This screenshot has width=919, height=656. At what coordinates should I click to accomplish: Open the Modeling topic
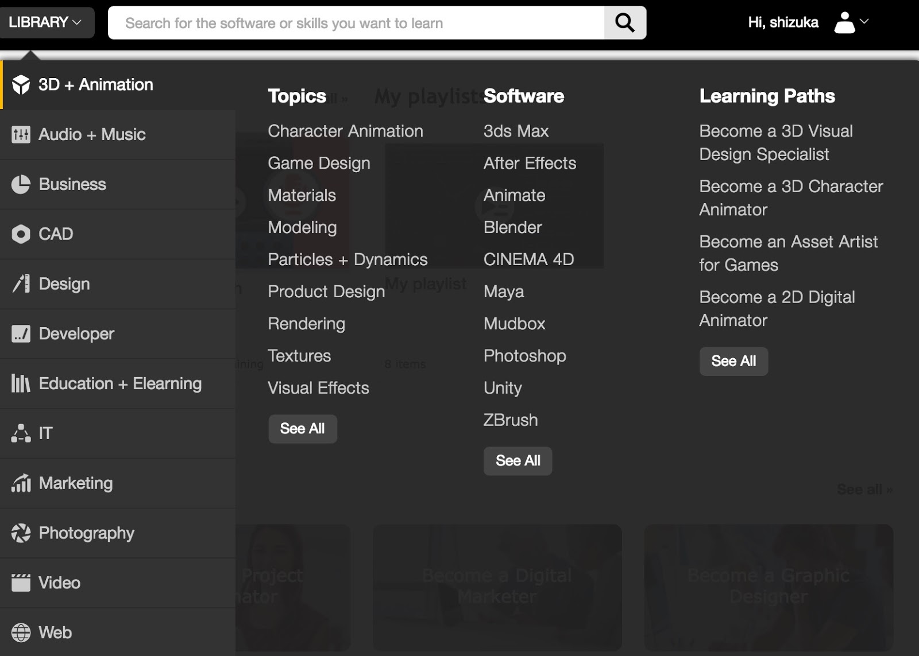[x=302, y=227]
